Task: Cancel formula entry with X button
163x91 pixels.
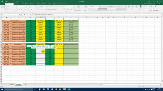Action: tap(24, 15)
